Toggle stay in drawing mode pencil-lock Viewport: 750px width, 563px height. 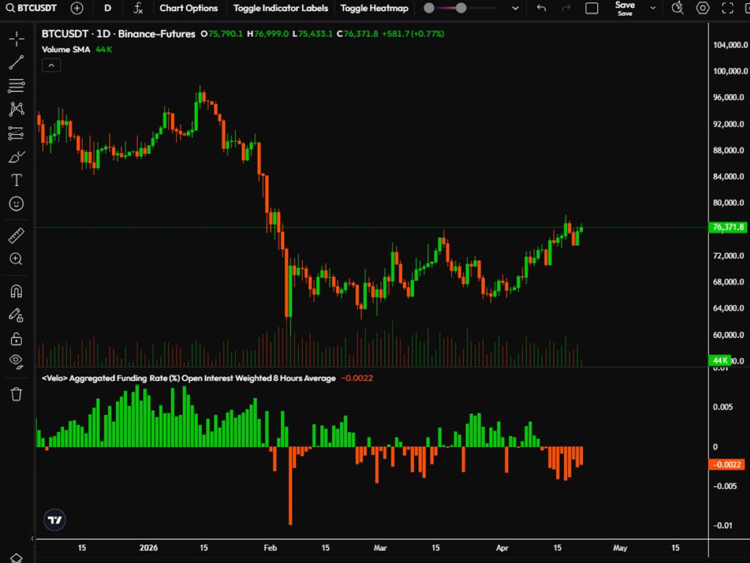pyautogui.click(x=16, y=315)
